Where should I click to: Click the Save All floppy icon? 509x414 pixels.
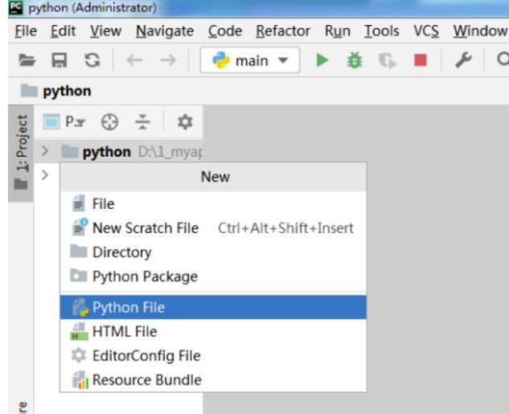coord(60,60)
